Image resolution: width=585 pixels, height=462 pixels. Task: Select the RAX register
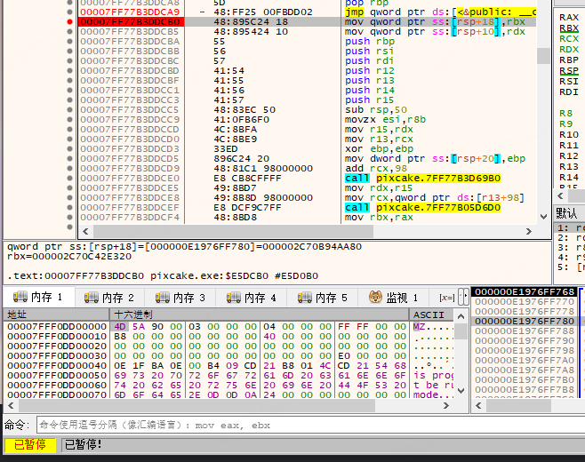tap(569, 17)
